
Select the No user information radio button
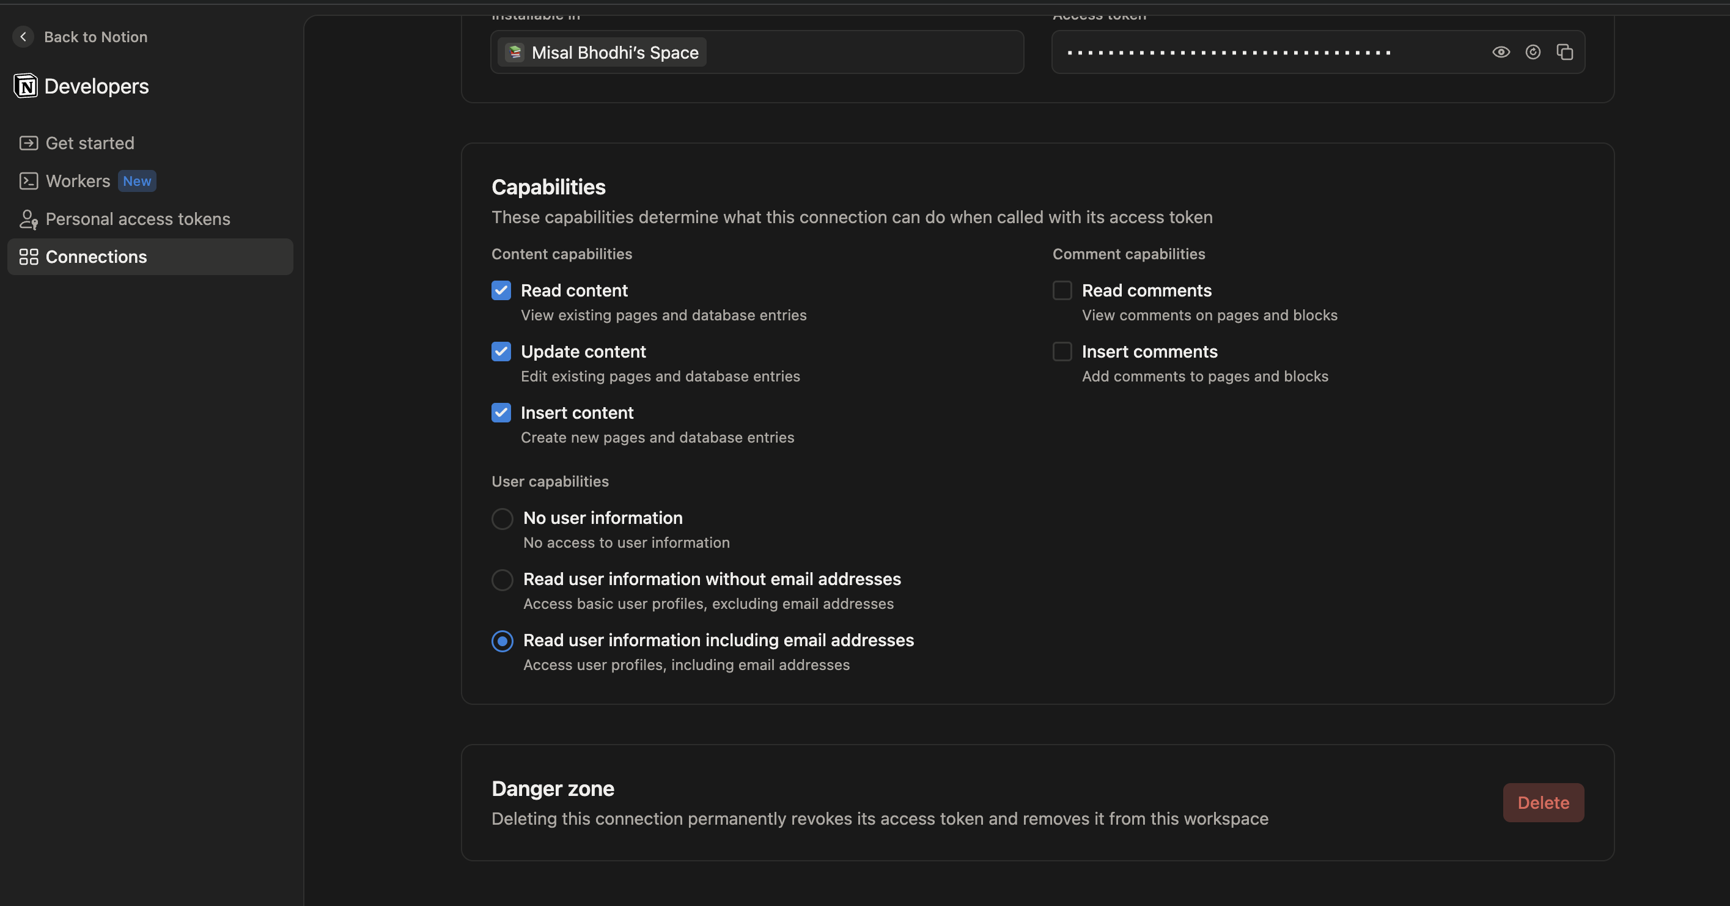tap(502, 518)
